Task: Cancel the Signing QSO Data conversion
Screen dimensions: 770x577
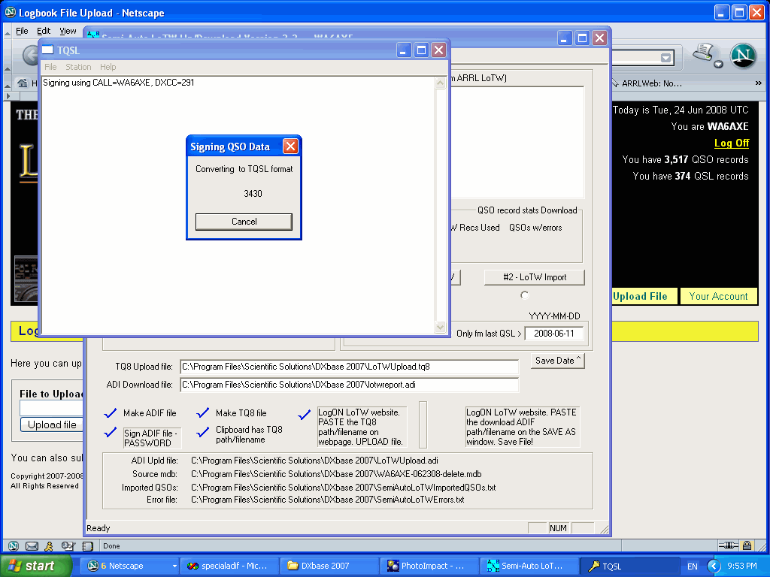Action: click(x=244, y=222)
